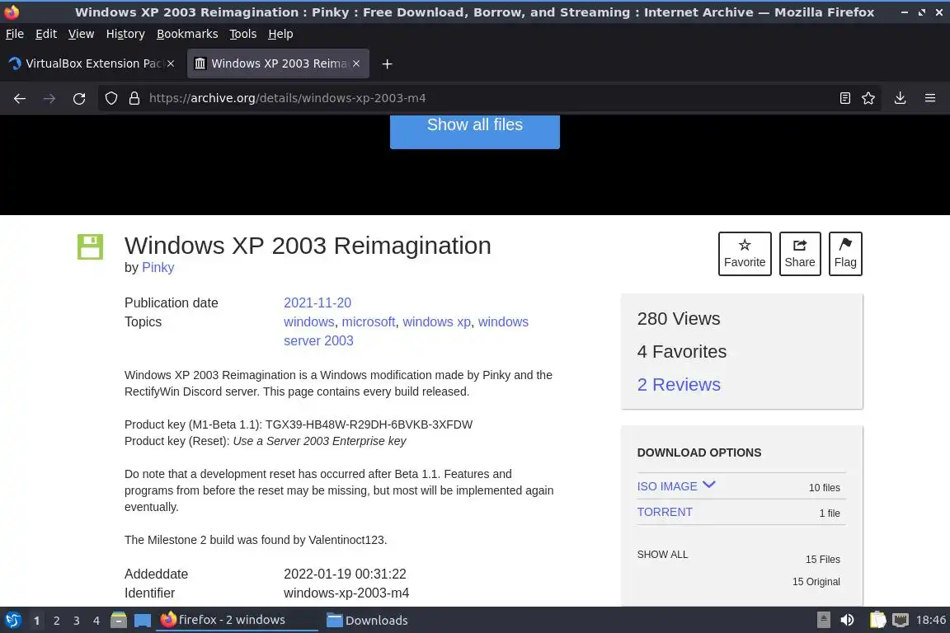Bookmark this page with star icon

pyautogui.click(x=868, y=98)
